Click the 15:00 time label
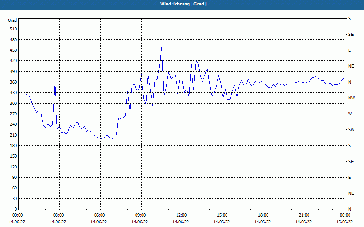 click(222, 215)
